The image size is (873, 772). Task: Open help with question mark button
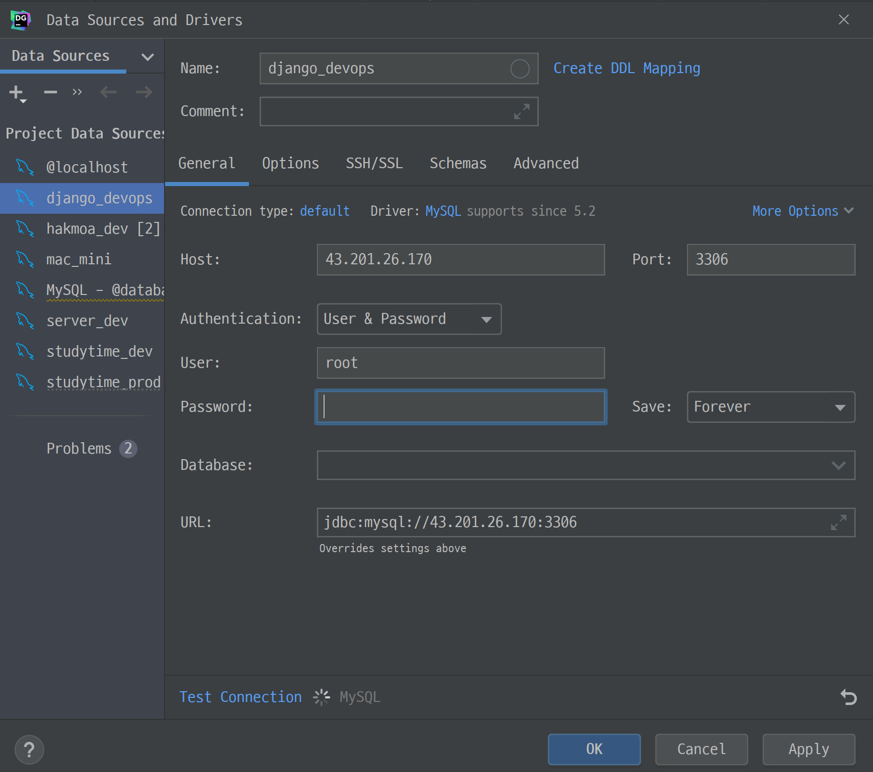[29, 750]
